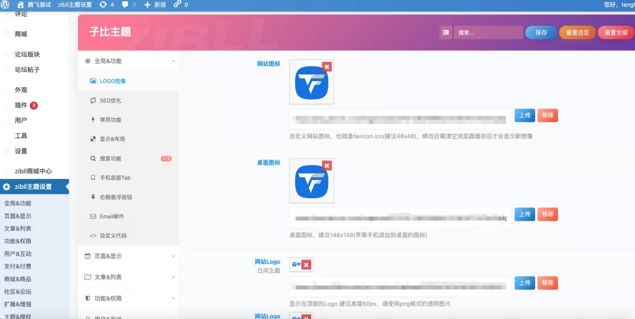
Task: Open 页面&显示 submenu link in sidebar
Action: [17, 216]
